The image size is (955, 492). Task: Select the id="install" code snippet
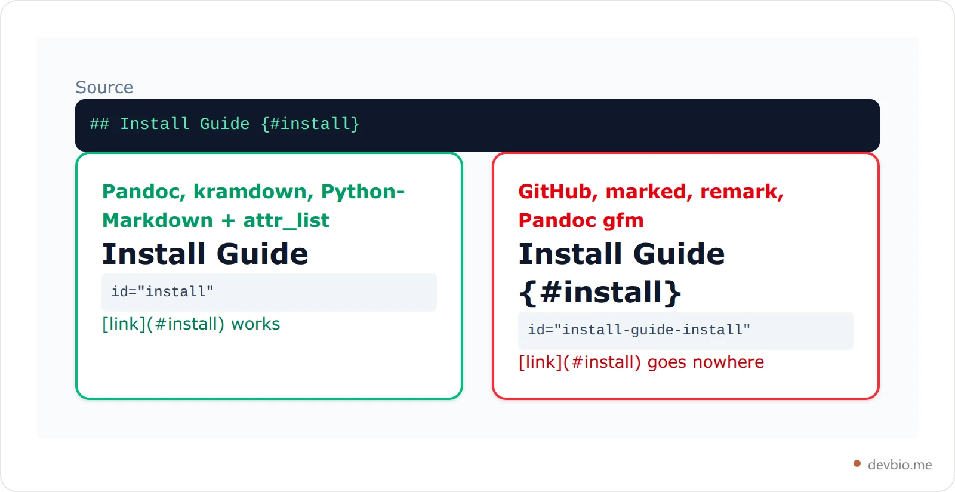[269, 292]
